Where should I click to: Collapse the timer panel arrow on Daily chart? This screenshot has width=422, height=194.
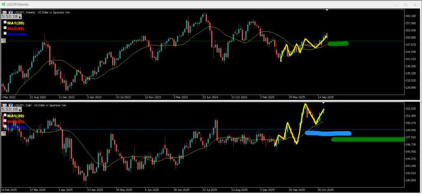pos(20,110)
